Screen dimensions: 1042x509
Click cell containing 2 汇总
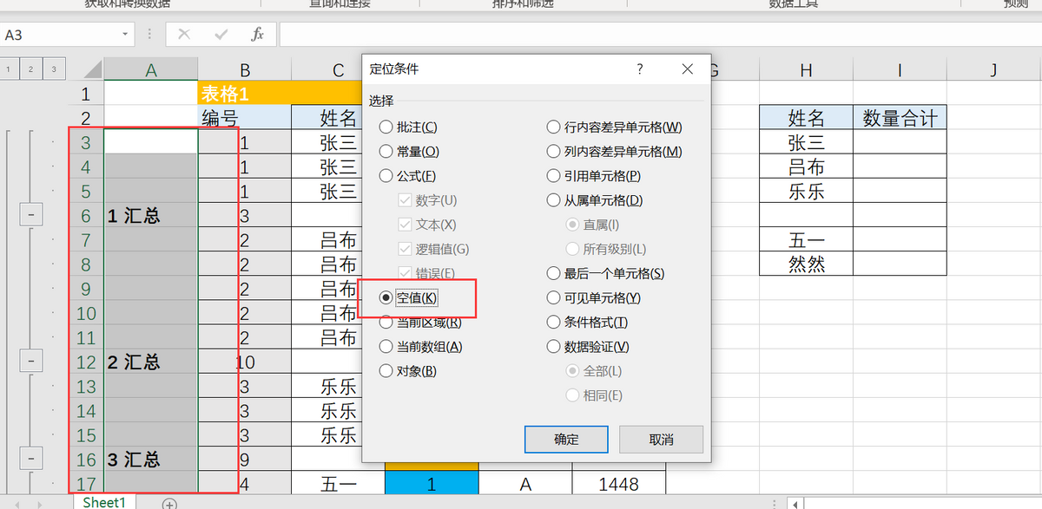(151, 361)
